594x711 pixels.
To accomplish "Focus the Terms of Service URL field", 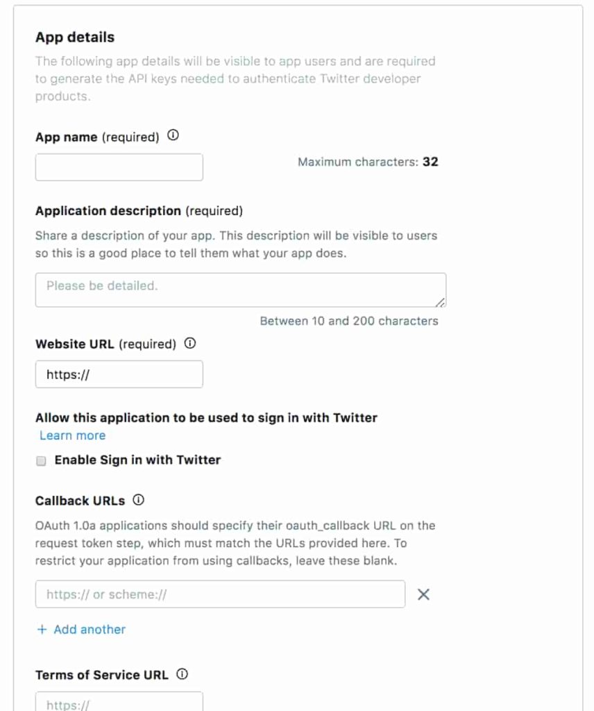I will click(x=119, y=701).
